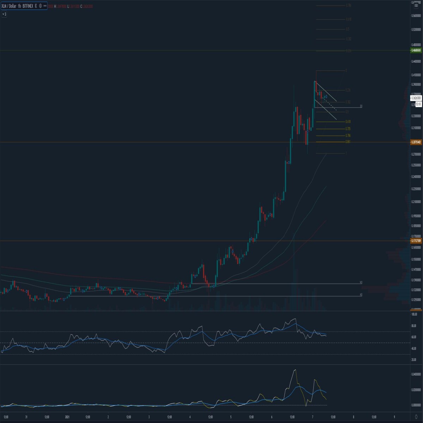Toggle the eye icon in symbol legend
Image resolution: width=423 pixels, height=423 pixels.
[40, 6]
